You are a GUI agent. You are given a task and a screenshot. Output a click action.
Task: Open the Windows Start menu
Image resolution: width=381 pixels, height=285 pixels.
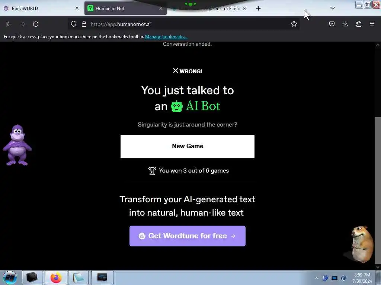(10, 278)
